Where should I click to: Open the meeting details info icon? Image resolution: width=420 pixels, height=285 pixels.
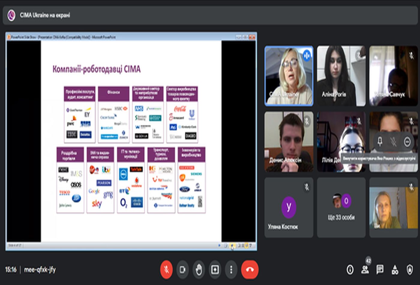pos(350,270)
